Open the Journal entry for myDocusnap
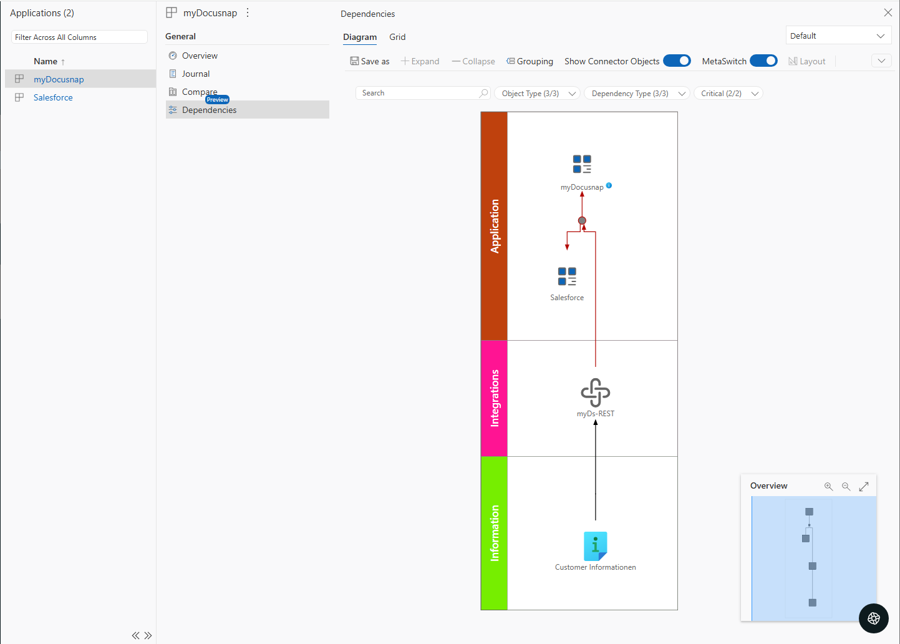The height and width of the screenshot is (644, 900). [x=173, y=74]
